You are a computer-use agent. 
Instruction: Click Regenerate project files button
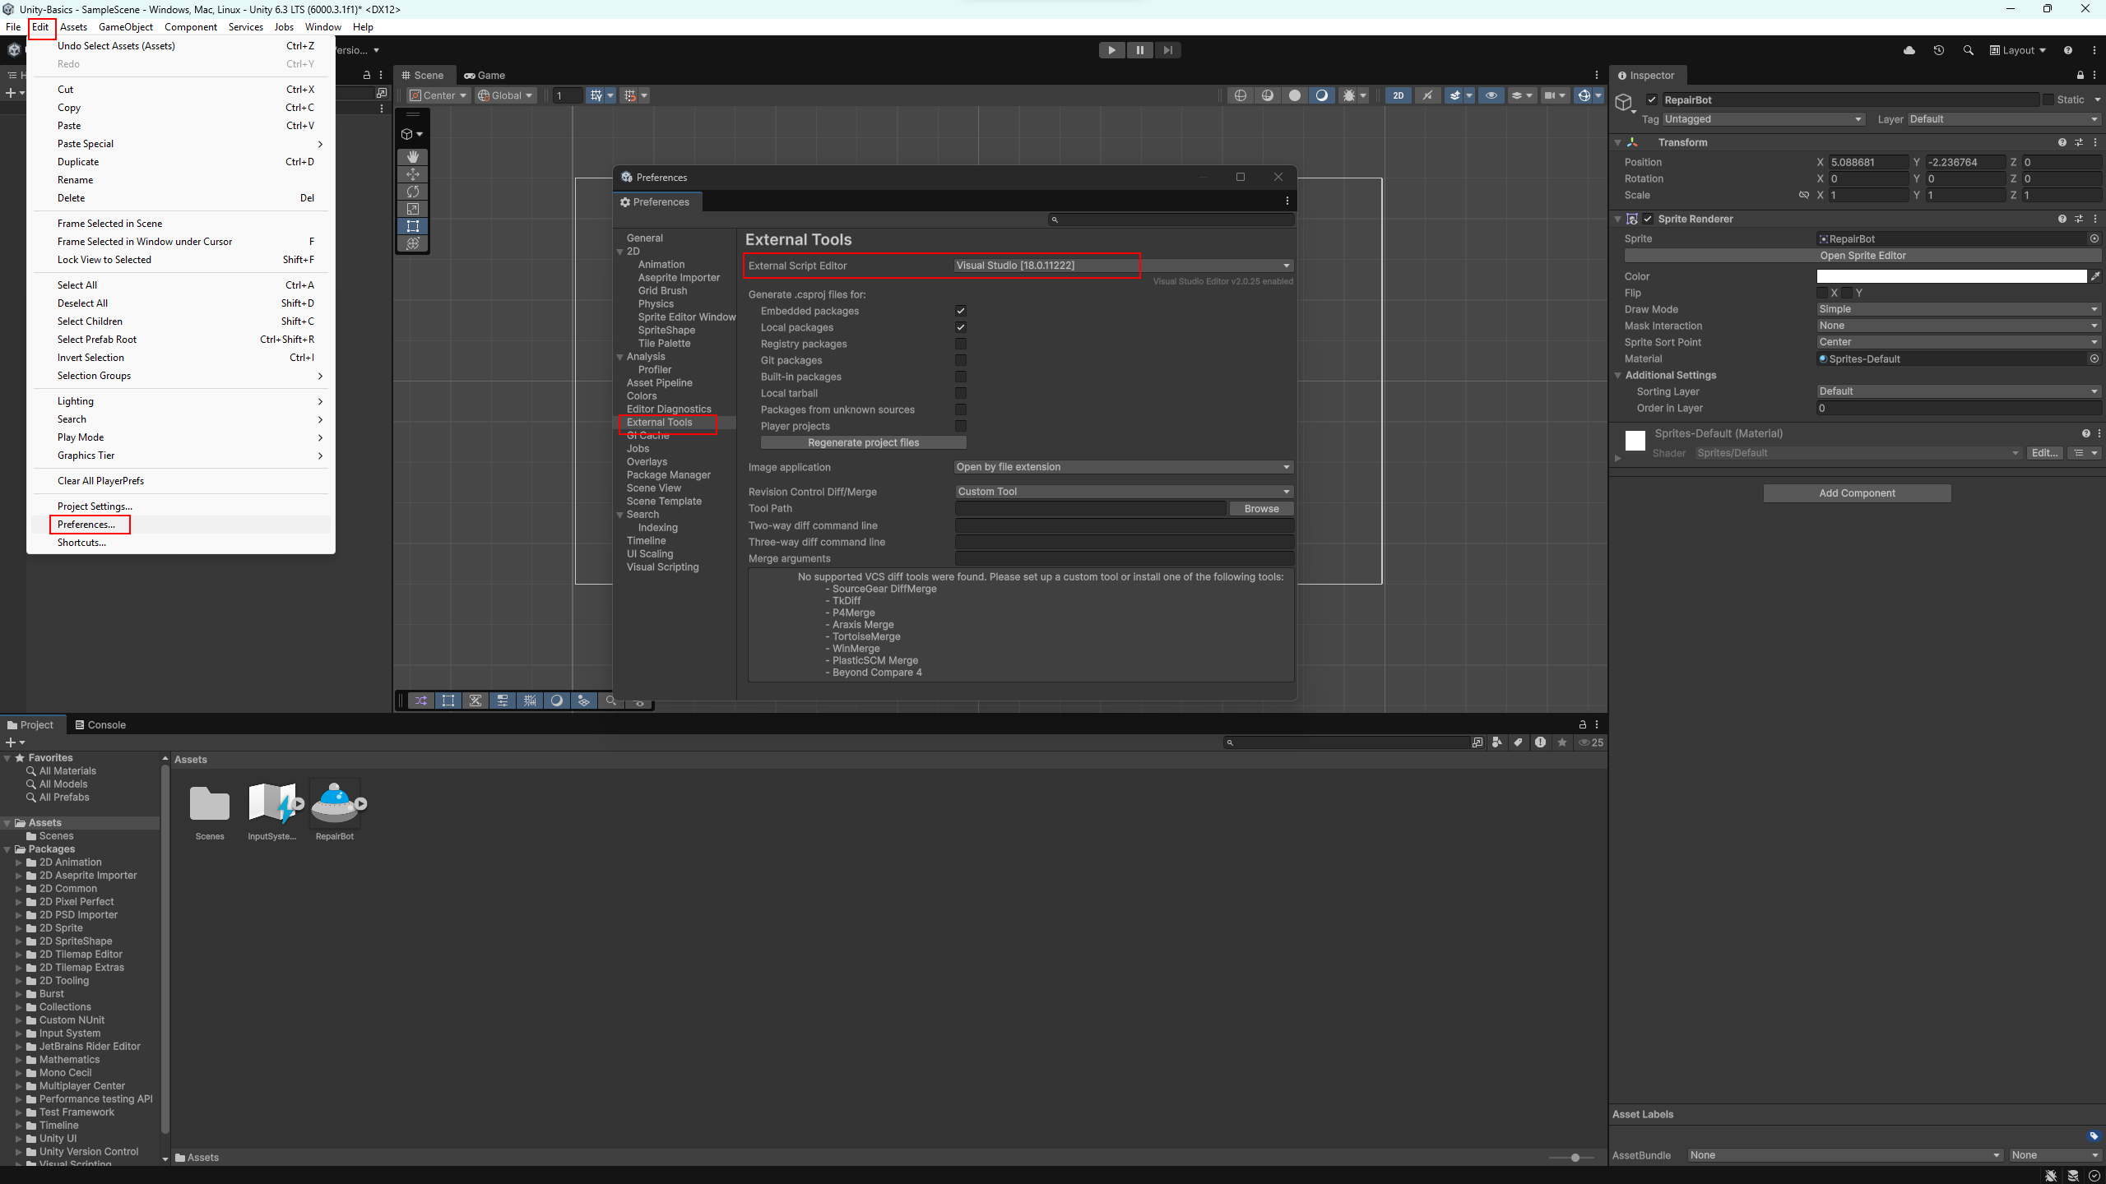pos(863,442)
